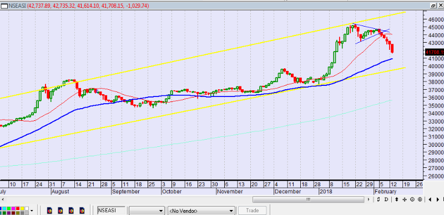
Task: Pick the bright green color swatch
Action: 9,208
